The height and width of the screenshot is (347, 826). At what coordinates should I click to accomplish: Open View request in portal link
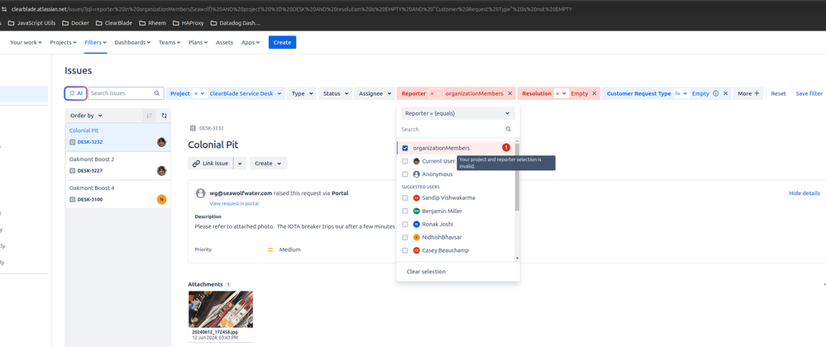[x=234, y=203]
